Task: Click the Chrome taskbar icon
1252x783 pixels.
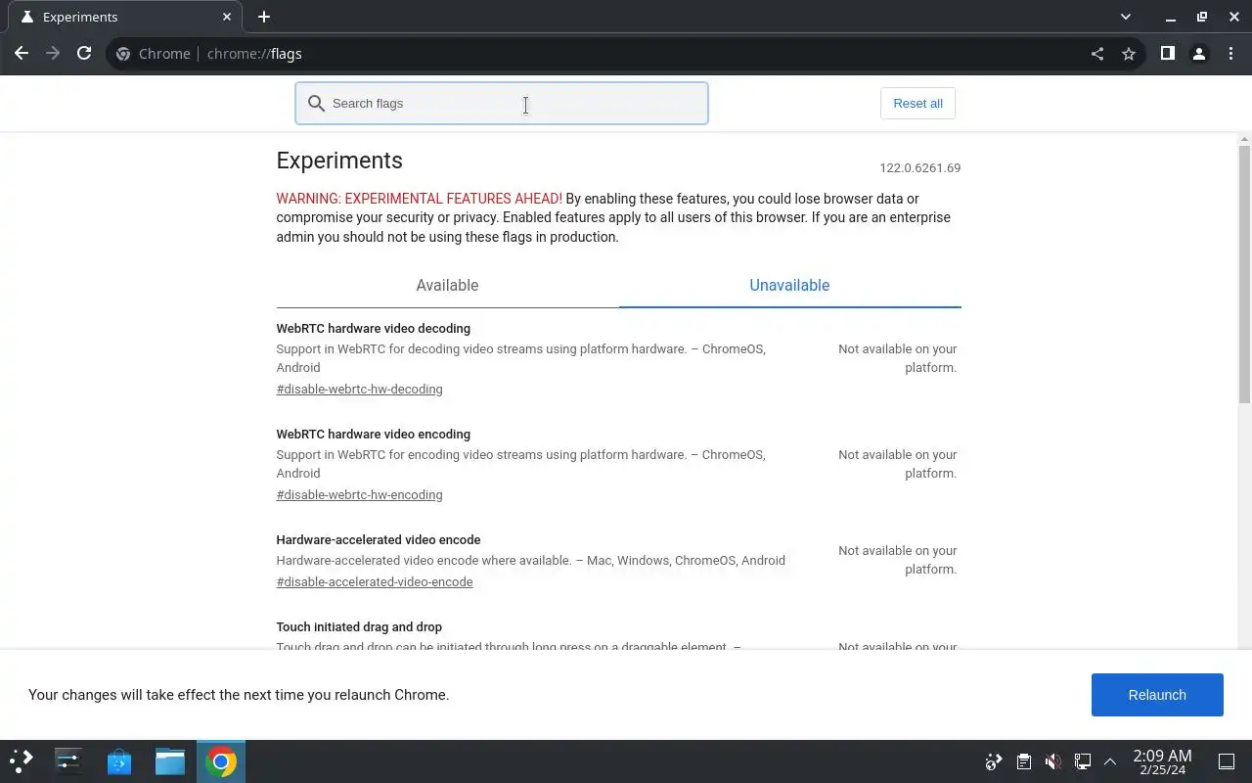Action: click(221, 761)
